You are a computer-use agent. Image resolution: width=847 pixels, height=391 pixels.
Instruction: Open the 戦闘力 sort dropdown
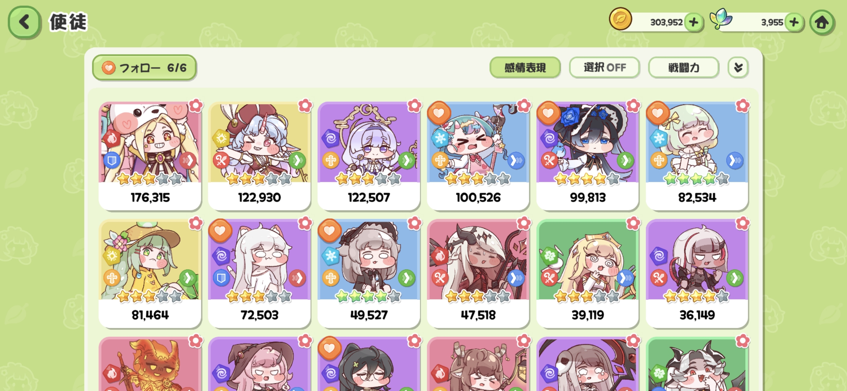point(683,67)
